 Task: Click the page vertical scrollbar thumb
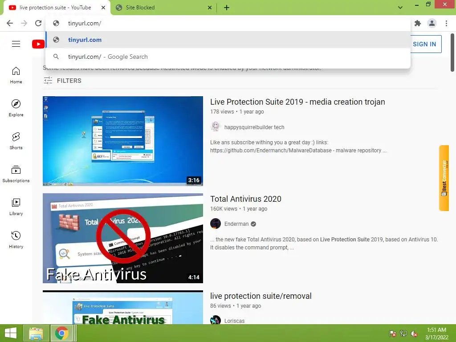point(452,53)
